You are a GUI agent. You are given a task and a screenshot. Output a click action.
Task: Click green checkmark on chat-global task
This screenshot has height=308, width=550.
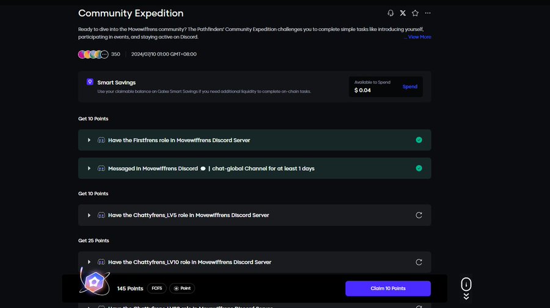point(419,168)
